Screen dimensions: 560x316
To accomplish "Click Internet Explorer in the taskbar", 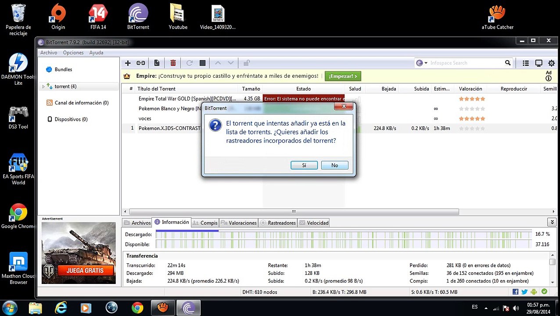I will 61,308.
